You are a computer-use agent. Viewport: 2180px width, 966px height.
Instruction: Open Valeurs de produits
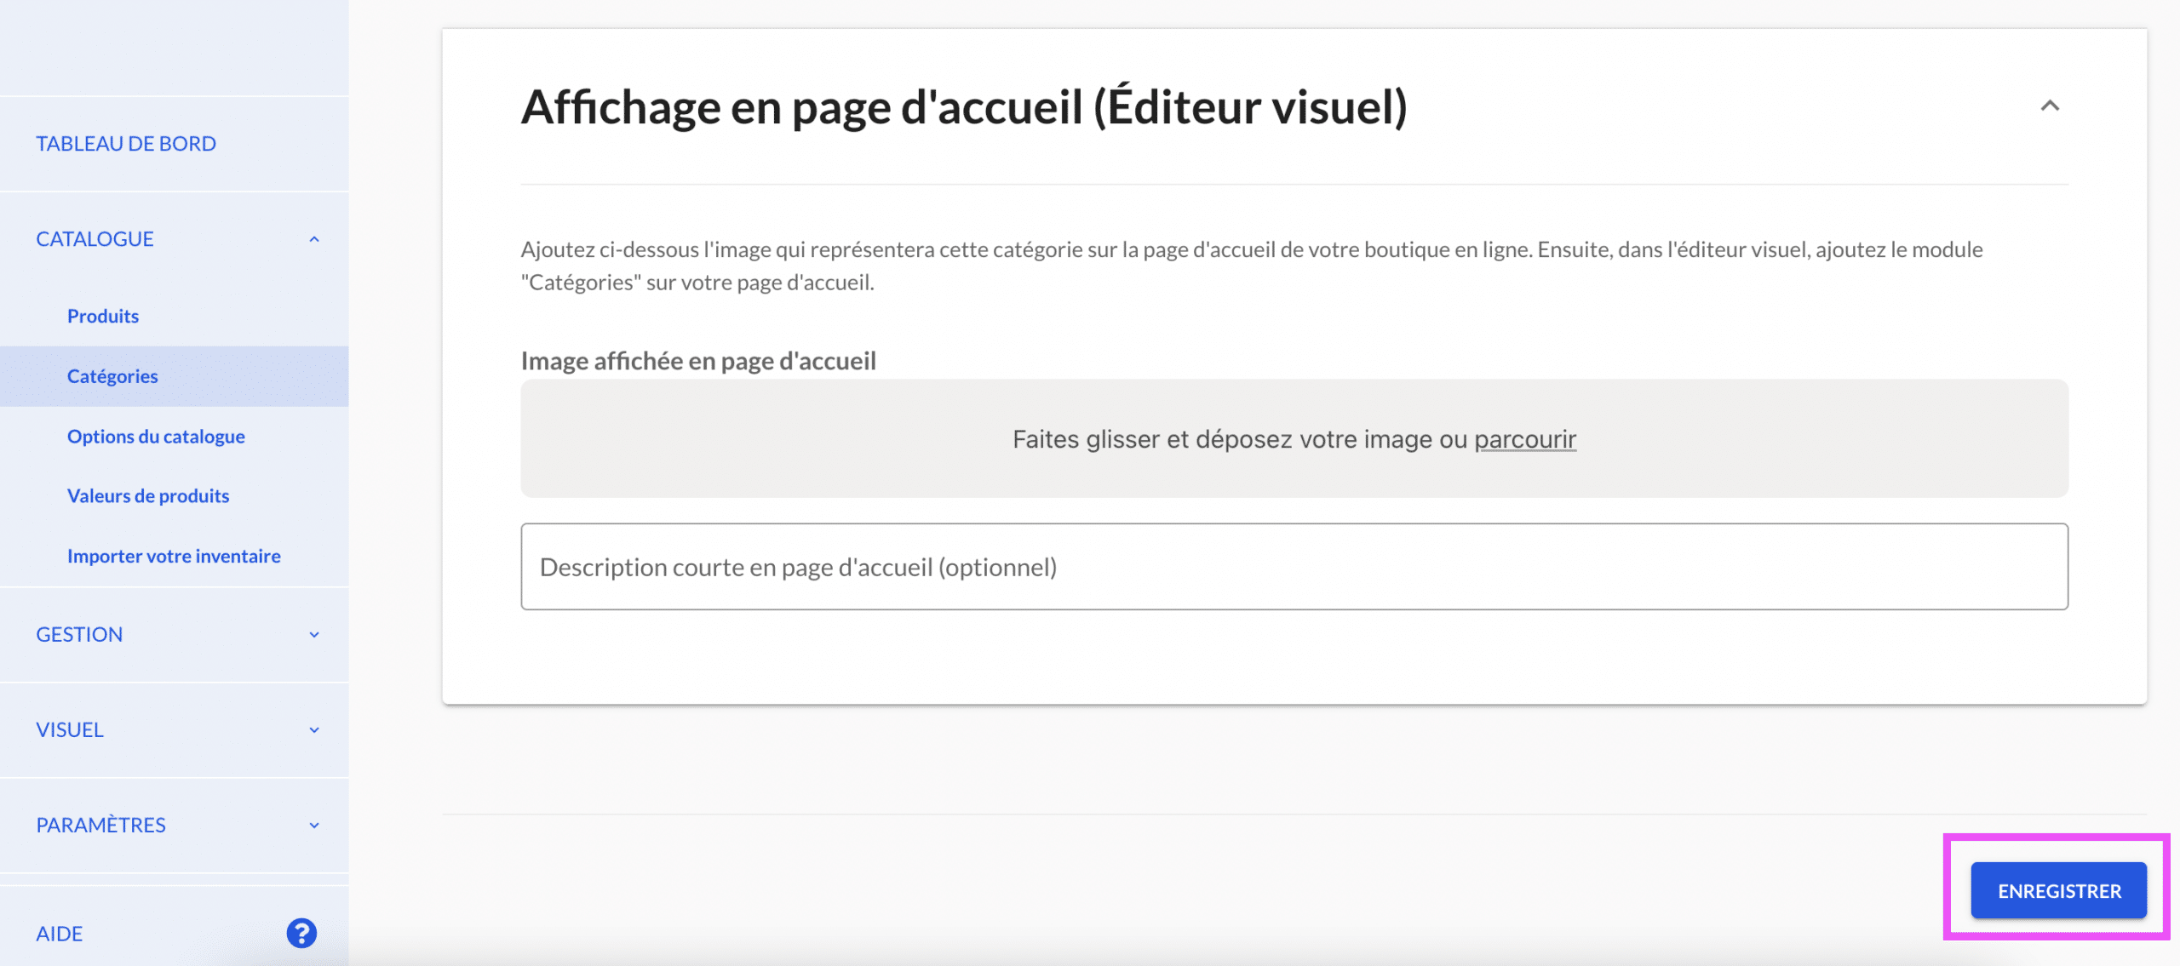coord(148,496)
